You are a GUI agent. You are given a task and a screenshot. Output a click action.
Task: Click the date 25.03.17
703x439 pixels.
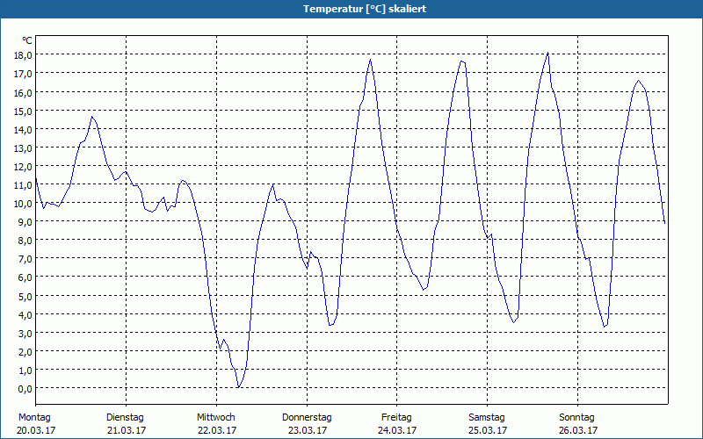[488, 430]
